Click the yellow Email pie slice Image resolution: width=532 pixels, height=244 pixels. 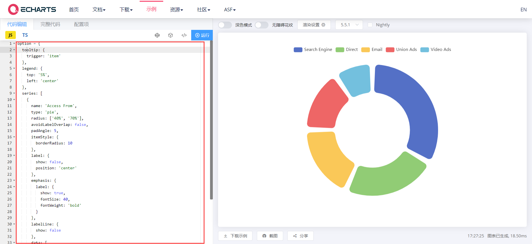328,158
